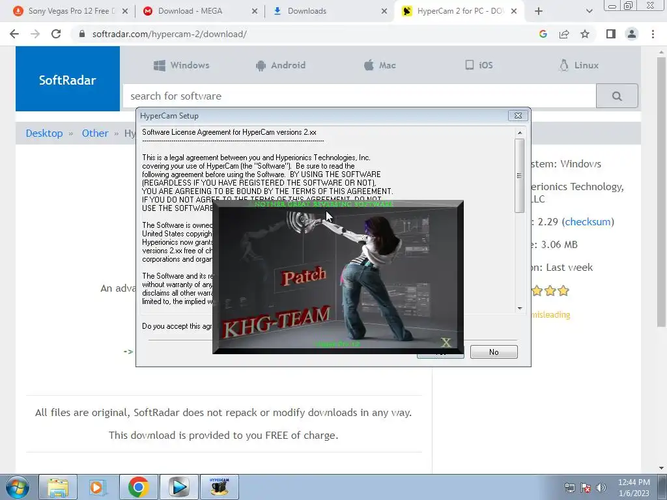Screen dimensions: 667x500
Task: Click the site lock icon
Action: (82, 34)
